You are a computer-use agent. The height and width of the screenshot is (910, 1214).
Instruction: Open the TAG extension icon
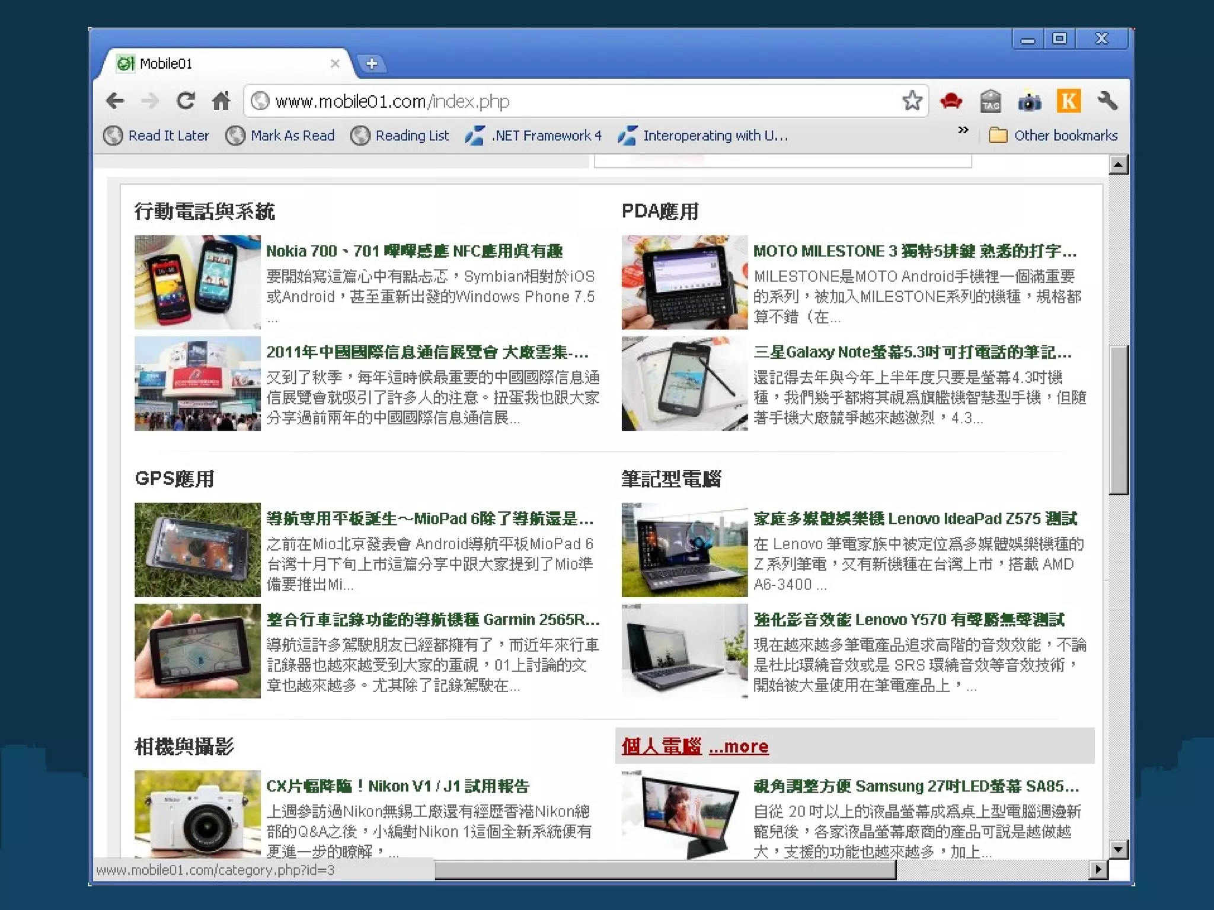990,101
